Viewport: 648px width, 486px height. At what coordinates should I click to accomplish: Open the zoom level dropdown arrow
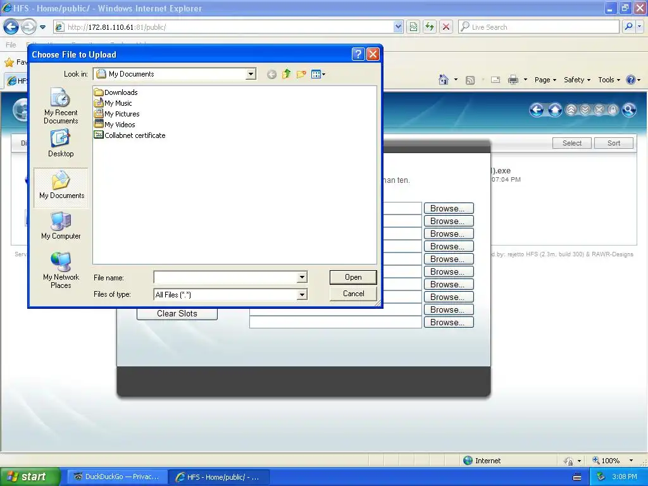coord(631,461)
